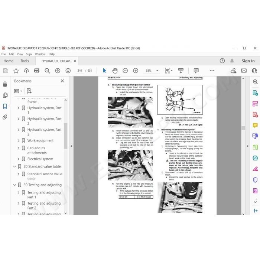The width and height of the screenshot is (260, 260).
Task: Go to previous page arrow
Action: point(58,71)
